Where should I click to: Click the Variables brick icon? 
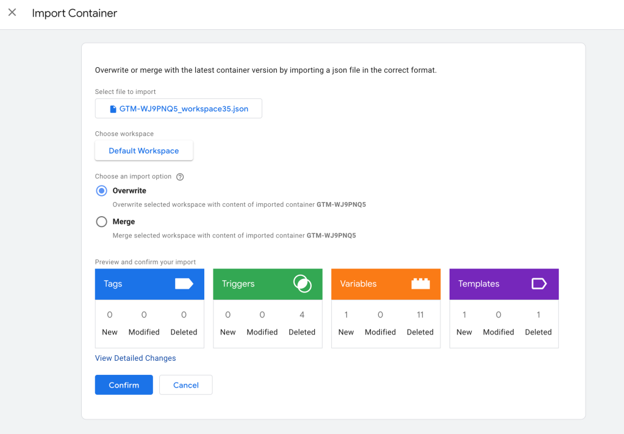pyautogui.click(x=420, y=284)
